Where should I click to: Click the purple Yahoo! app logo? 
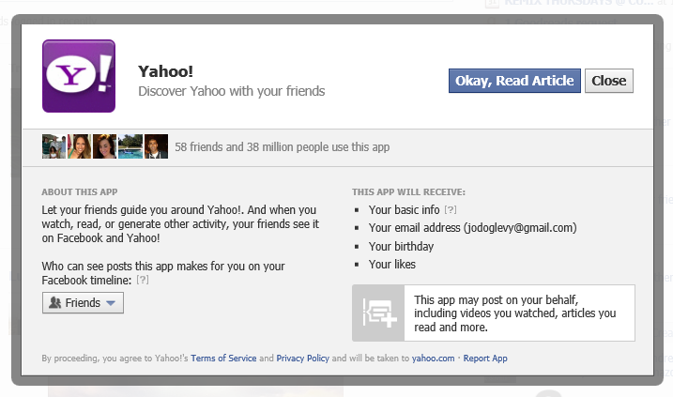79,76
